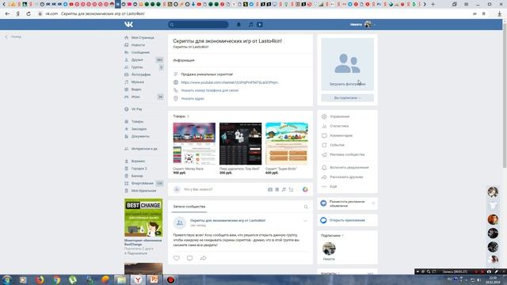Open Реклама сообщества
The image size is (507, 285).
click(347, 155)
